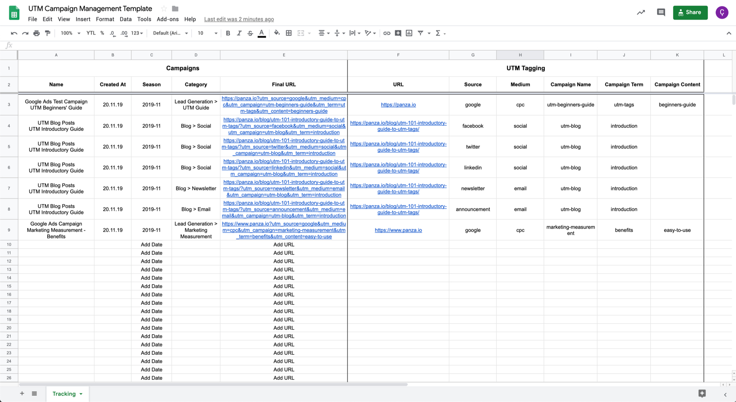Open https://www.panza.io link in row 9
Viewport: 736px width, 402px height.
[x=398, y=230]
